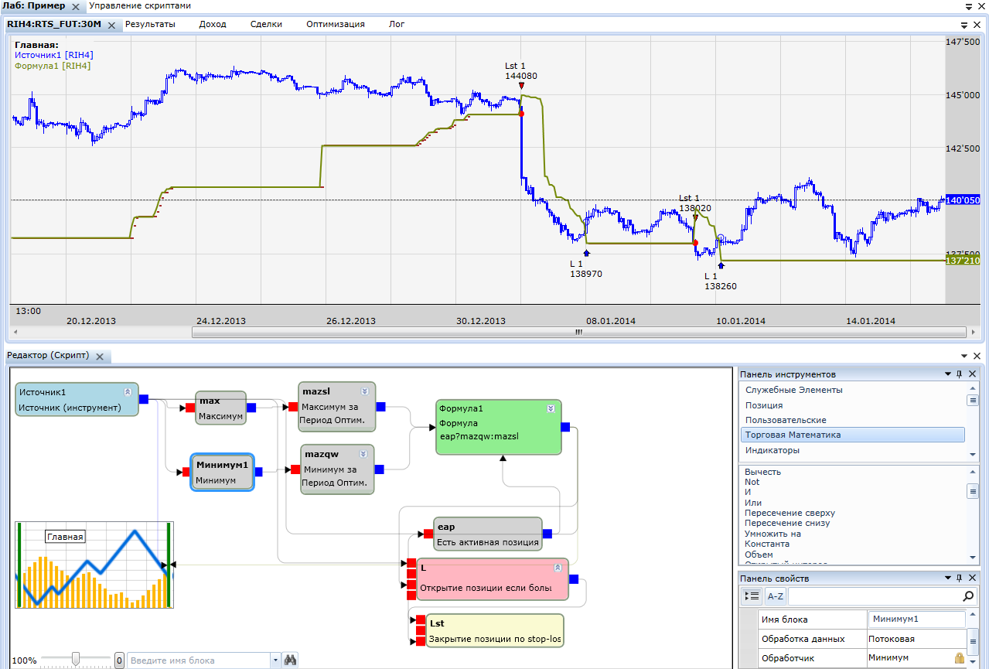Click the magnifier in properties search
The width and height of the screenshot is (989, 669).
click(x=968, y=596)
